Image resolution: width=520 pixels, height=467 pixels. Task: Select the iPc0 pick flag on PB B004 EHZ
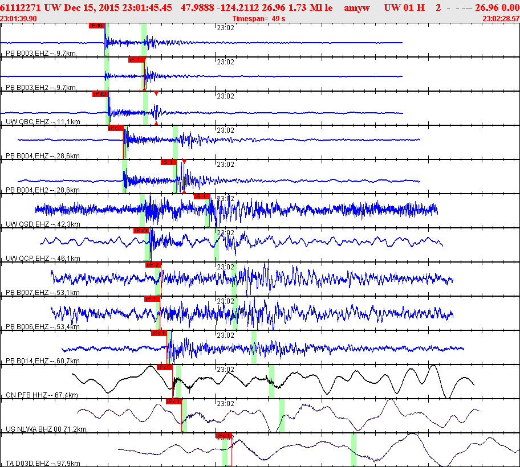click(x=115, y=128)
